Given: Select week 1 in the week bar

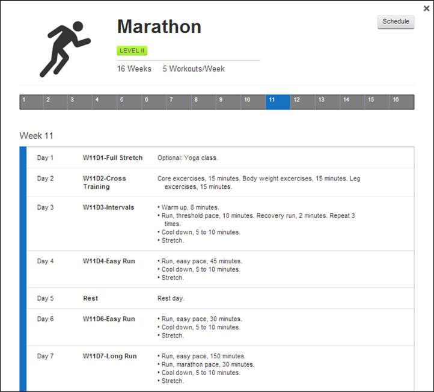Looking at the screenshot, I should pos(31,102).
